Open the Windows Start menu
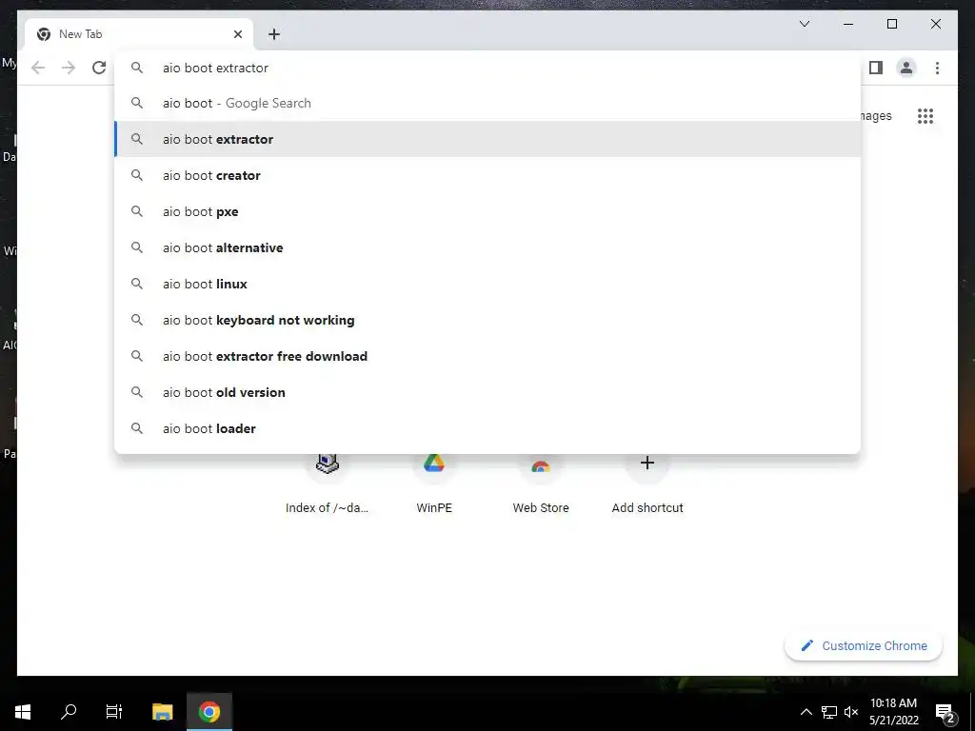The image size is (975, 731). 23,712
